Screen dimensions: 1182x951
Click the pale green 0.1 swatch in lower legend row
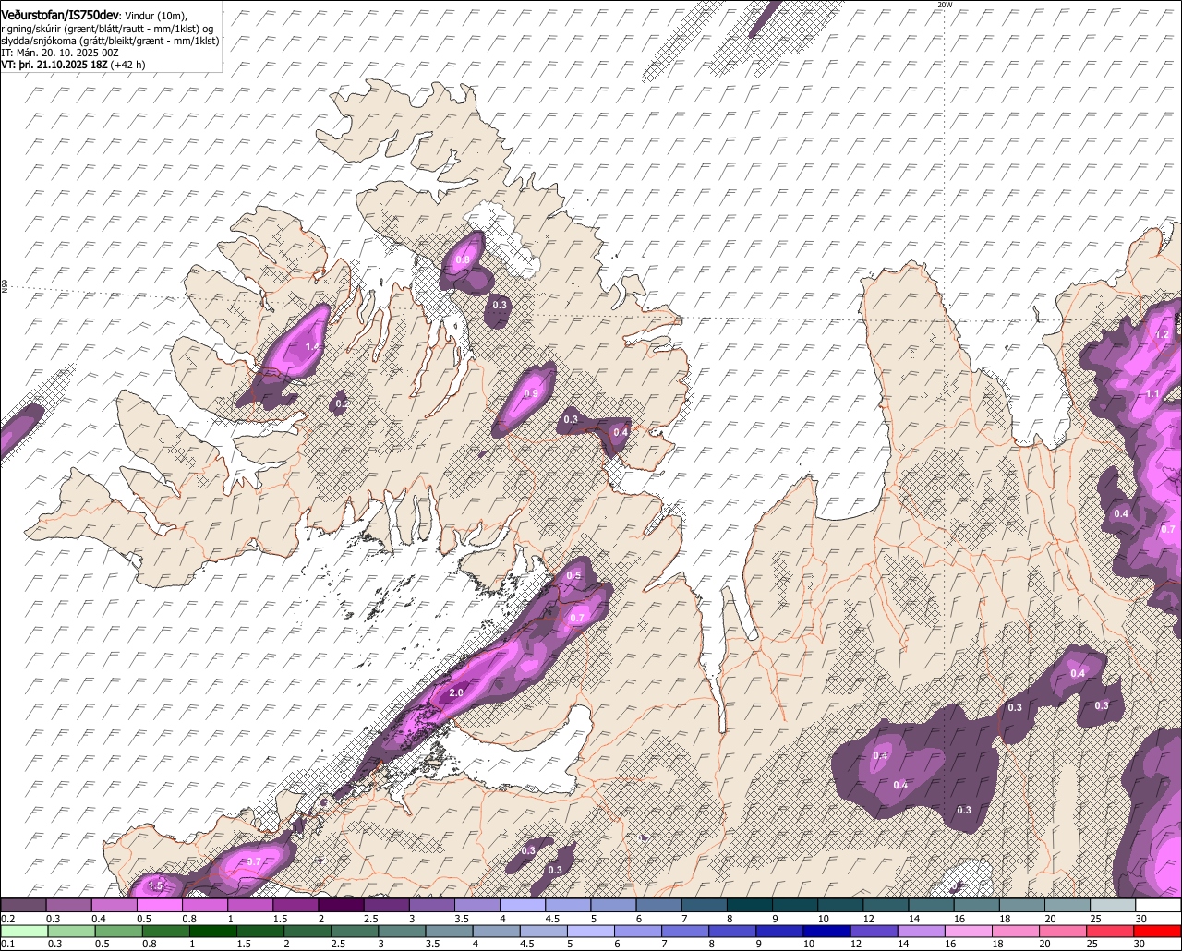[24, 930]
